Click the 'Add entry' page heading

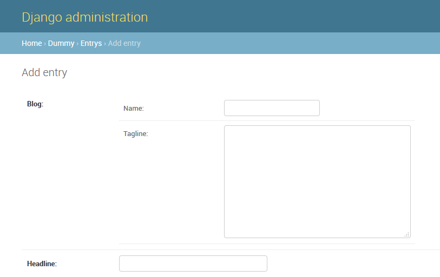(44, 72)
